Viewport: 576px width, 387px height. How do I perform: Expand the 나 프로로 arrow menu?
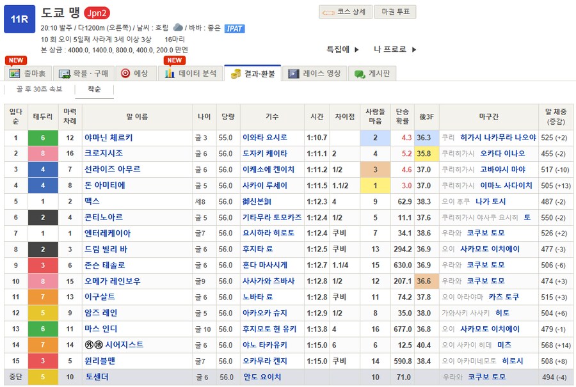(x=395, y=49)
